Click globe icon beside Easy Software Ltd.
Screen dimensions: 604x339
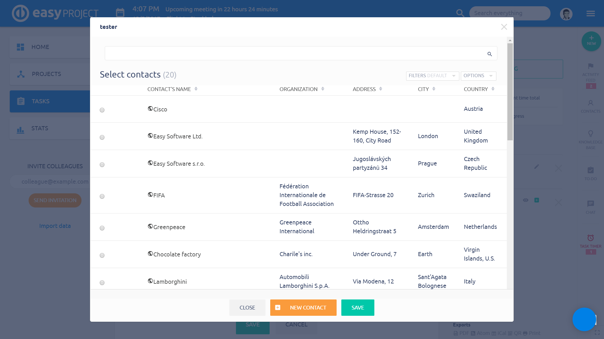pos(150,136)
